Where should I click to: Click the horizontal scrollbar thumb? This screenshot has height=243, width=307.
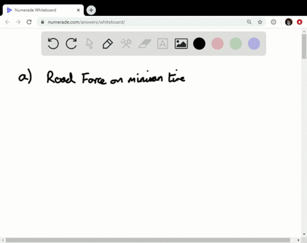[x=148, y=240]
